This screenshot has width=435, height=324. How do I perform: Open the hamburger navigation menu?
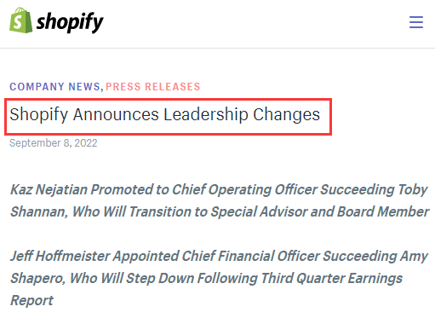tap(416, 22)
